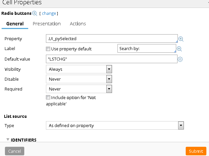This screenshot has width=209, height=156.
Task: Click the open-rule icon beside the Property field
Action: tap(181, 39)
